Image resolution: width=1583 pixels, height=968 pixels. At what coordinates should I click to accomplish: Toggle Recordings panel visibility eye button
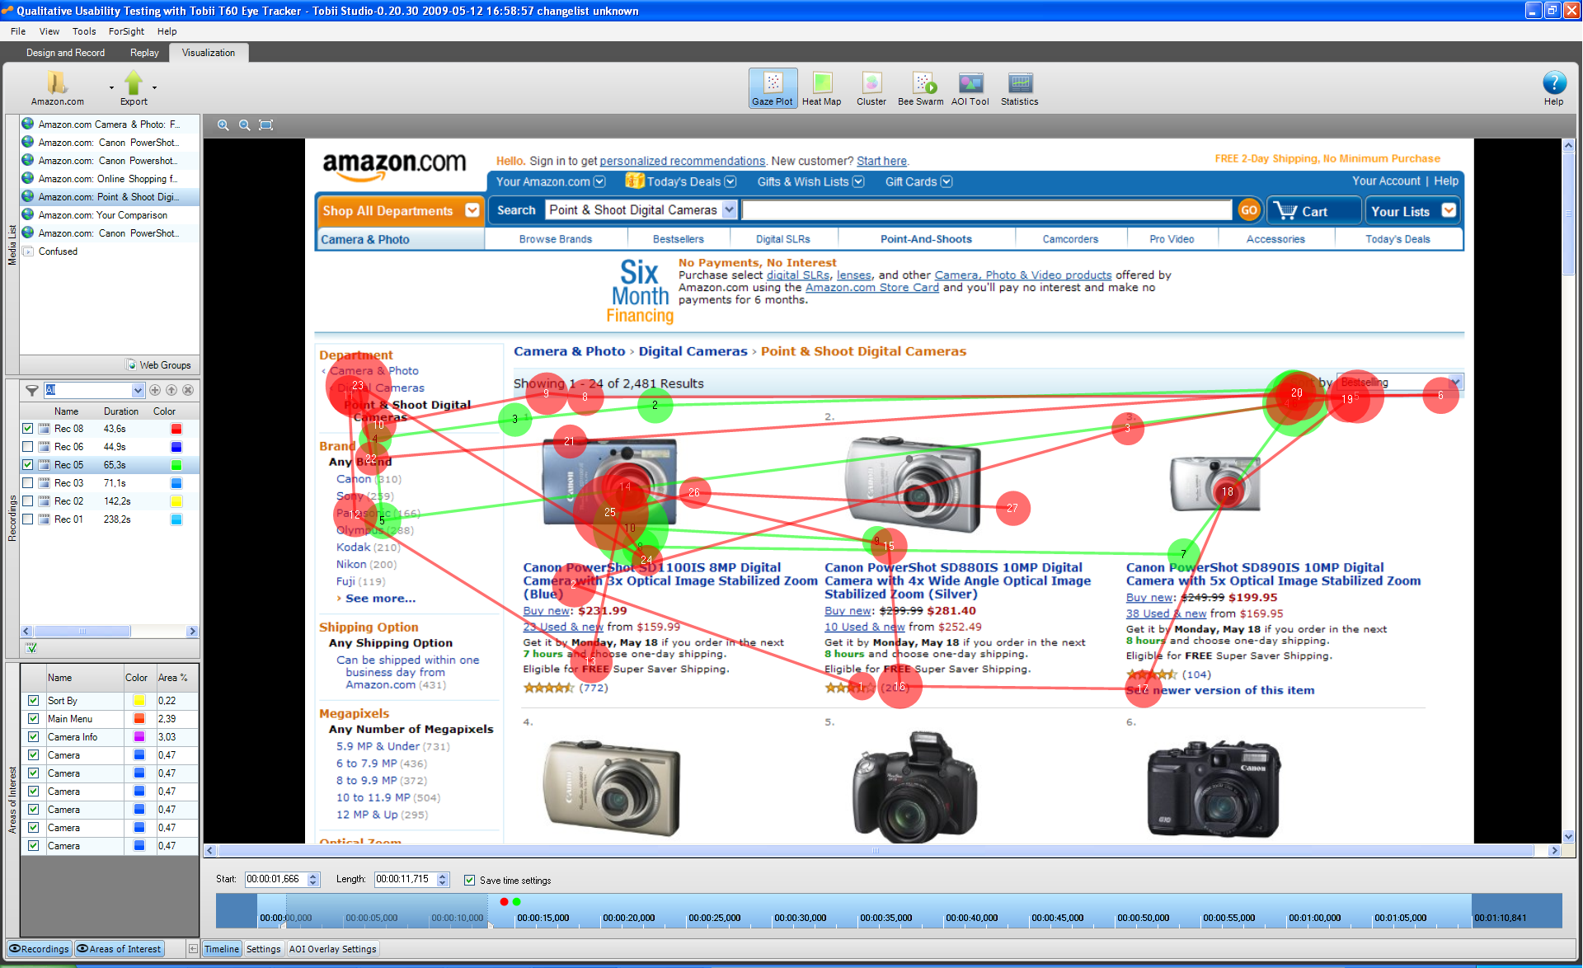click(x=40, y=949)
